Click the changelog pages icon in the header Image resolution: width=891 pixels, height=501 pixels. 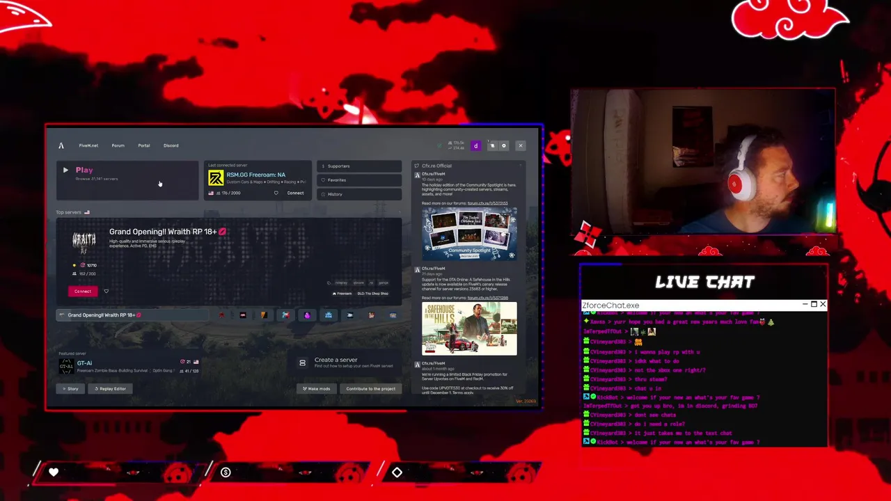[x=492, y=145]
